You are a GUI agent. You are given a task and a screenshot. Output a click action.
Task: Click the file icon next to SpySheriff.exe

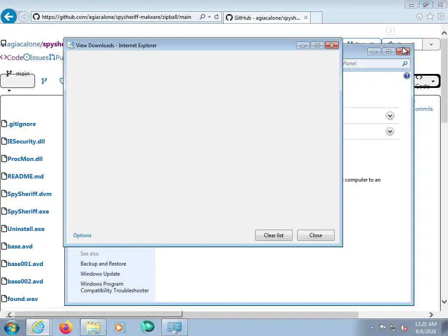coord(4,211)
